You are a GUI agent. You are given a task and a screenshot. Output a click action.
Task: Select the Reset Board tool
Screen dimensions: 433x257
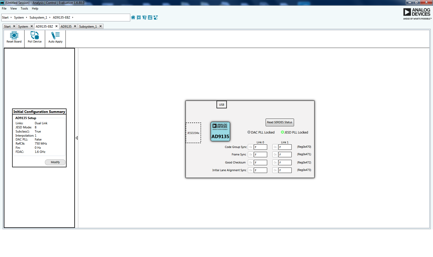(14, 37)
